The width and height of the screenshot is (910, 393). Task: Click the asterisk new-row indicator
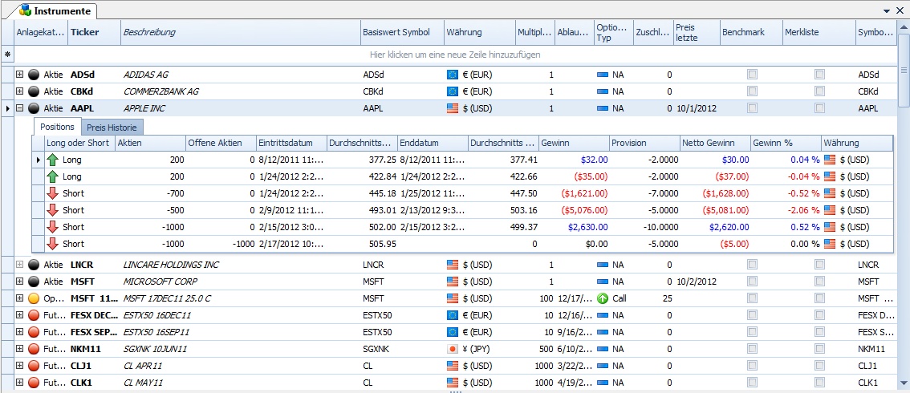(x=7, y=55)
